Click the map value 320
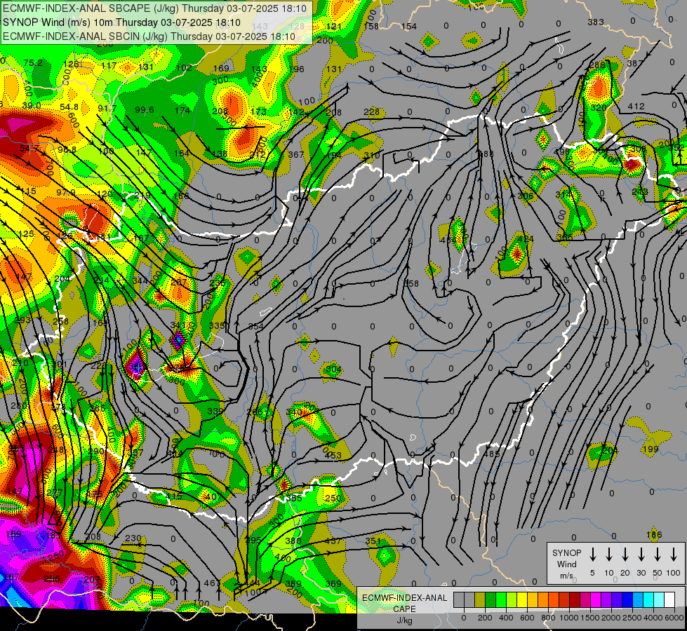Viewport: 687px width, 631px height. pyautogui.click(x=598, y=108)
